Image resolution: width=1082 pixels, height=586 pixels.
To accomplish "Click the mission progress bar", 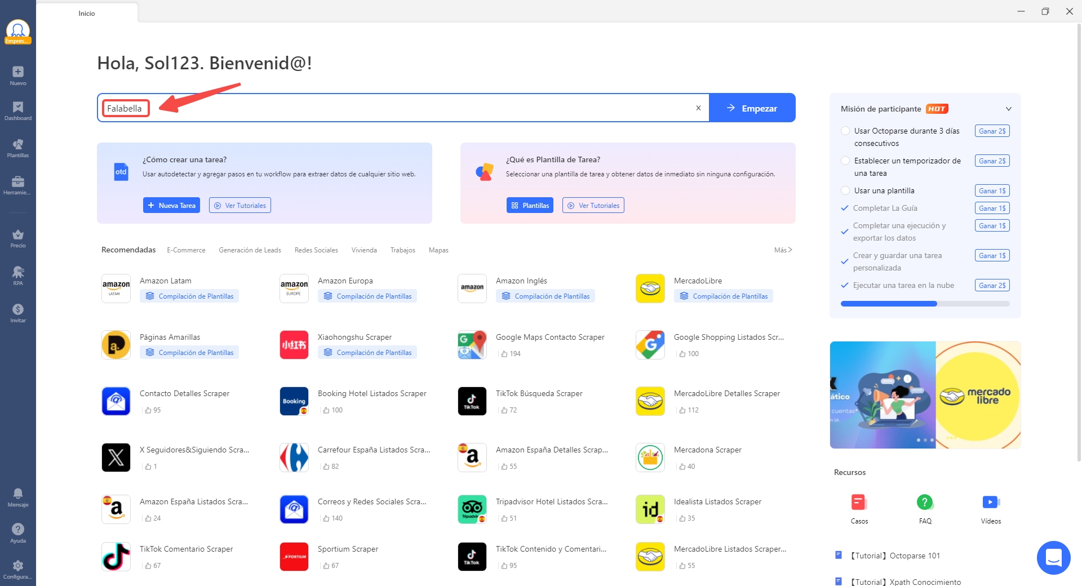I will [x=925, y=304].
